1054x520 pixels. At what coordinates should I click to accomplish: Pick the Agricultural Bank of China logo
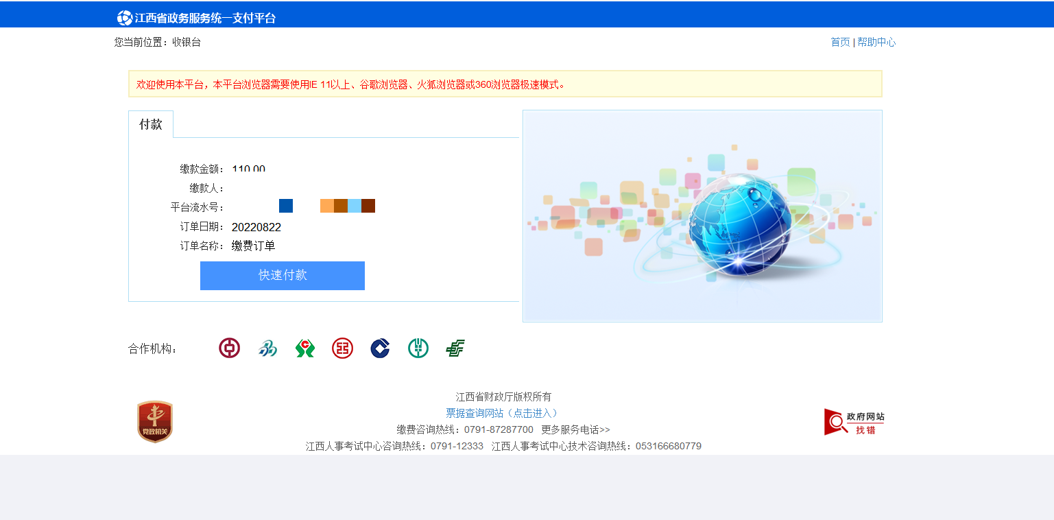click(418, 348)
